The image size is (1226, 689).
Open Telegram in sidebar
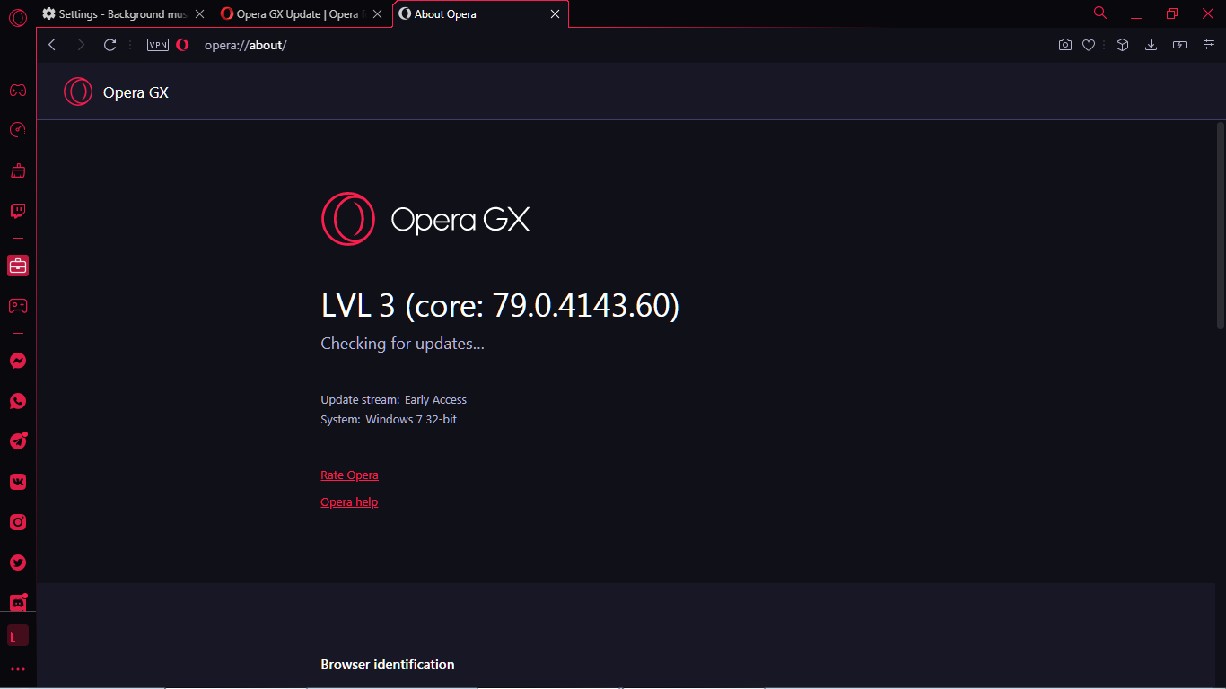tap(18, 441)
